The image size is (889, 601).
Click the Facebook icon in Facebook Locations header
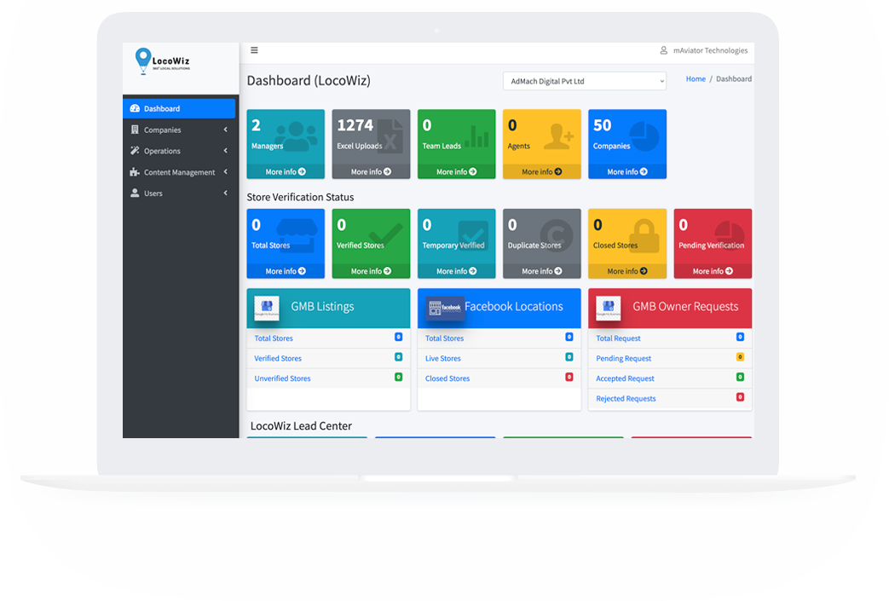[445, 308]
